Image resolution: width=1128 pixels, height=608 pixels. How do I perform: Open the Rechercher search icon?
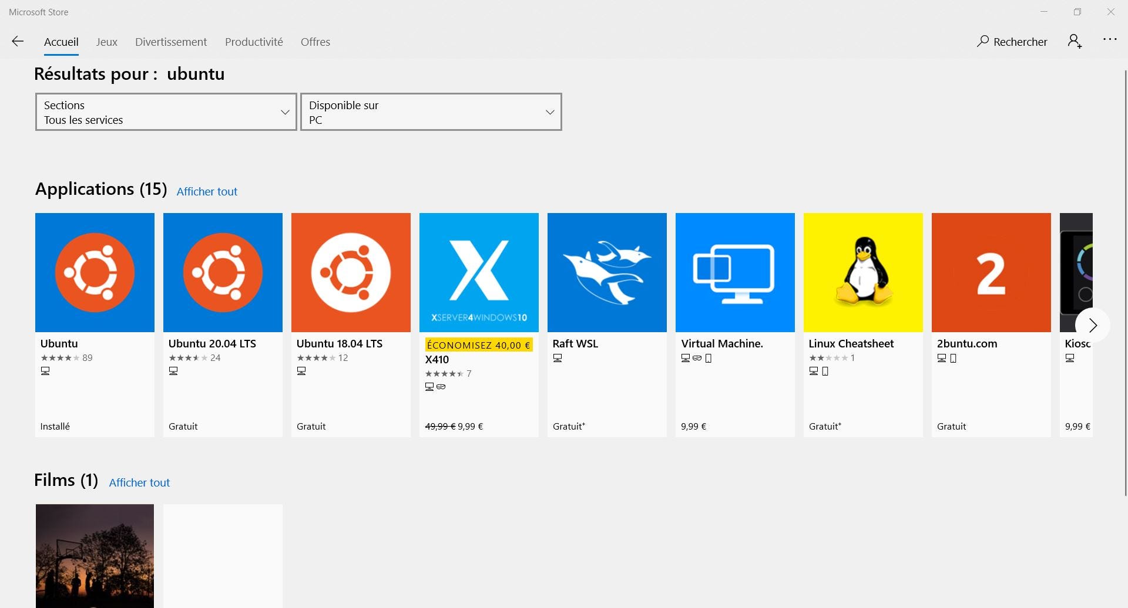[x=983, y=41]
